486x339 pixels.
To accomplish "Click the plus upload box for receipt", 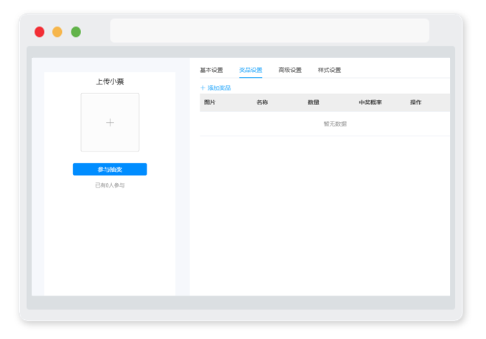I will 110,123.
